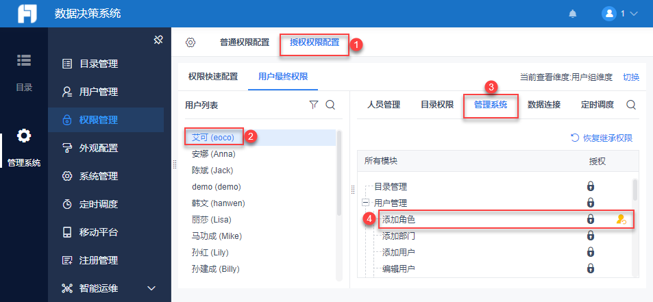Toggle the 添加用户 authorization lock

pos(590,252)
